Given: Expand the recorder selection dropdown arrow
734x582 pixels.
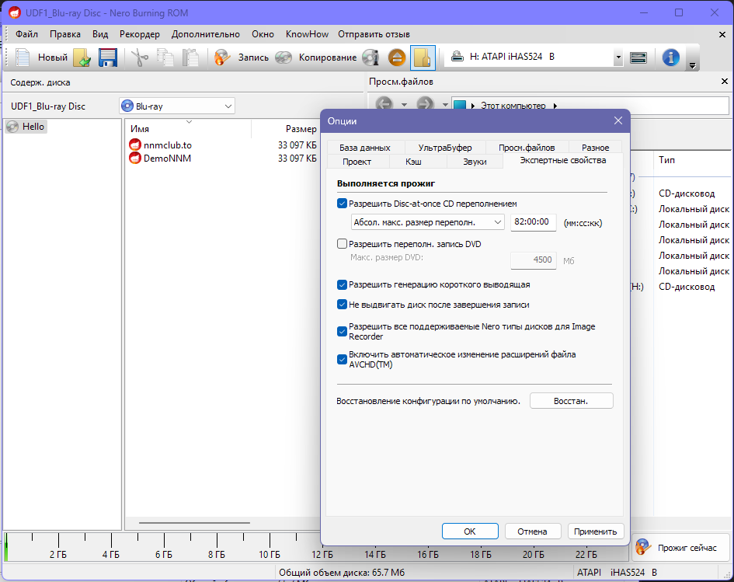Looking at the screenshot, I should coord(617,56).
